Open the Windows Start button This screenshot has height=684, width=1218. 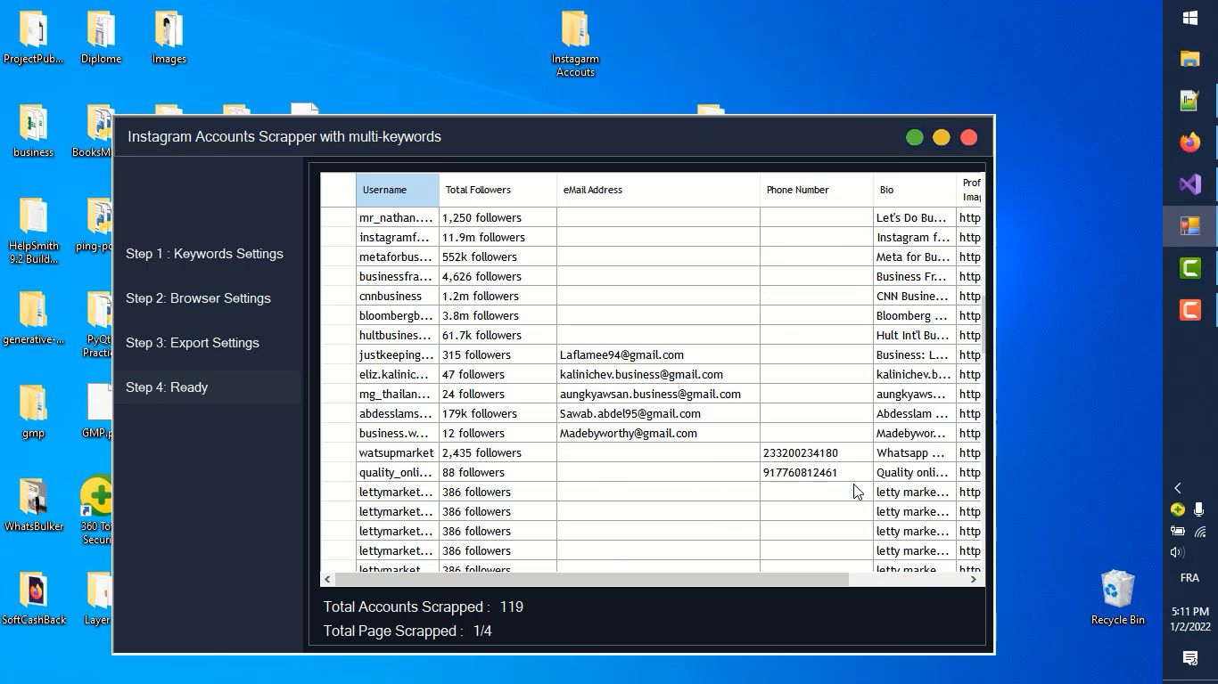pyautogui.click(x=1189, y=18)
